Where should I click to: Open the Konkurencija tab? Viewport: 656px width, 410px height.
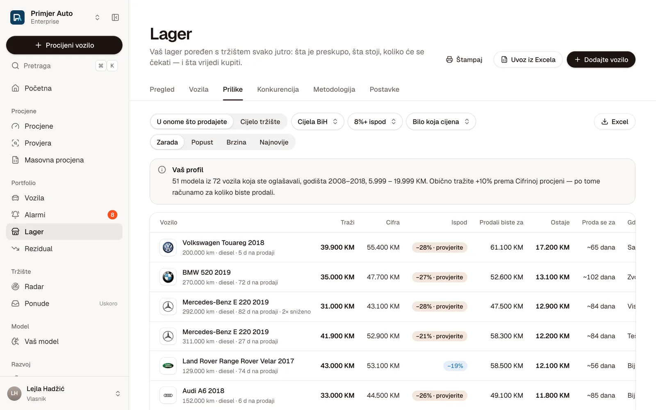[278, 89]
